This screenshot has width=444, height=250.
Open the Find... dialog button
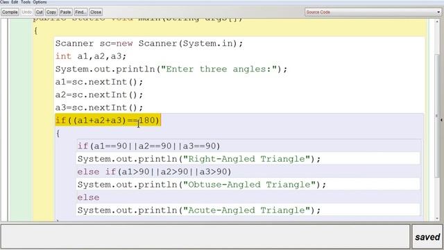(x=80, y=12)
